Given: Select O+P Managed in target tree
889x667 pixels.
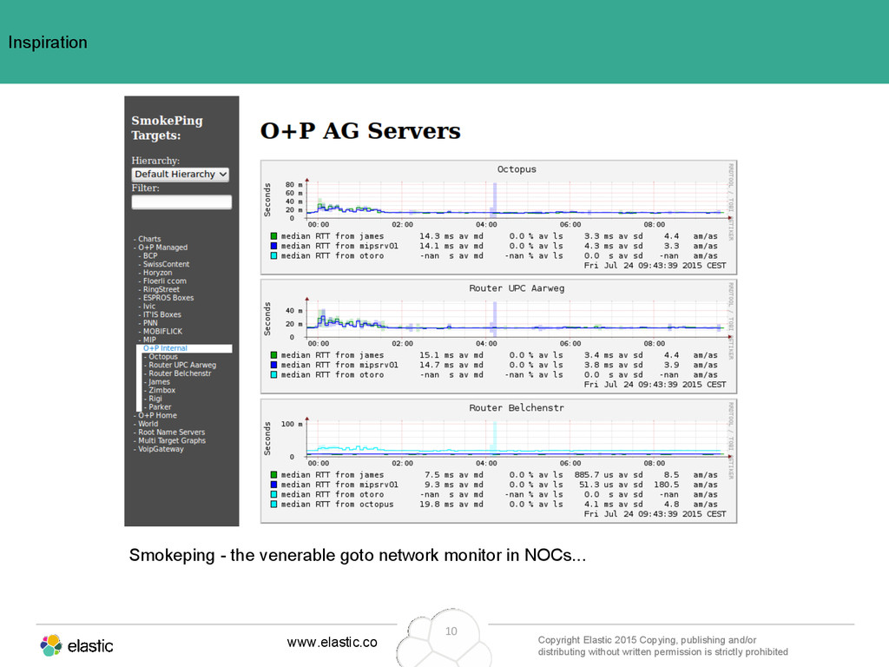Looking at the screenshot, I should coord(162,248).
